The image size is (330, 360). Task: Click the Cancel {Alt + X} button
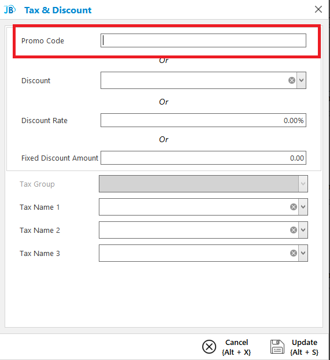click(227, 347)
